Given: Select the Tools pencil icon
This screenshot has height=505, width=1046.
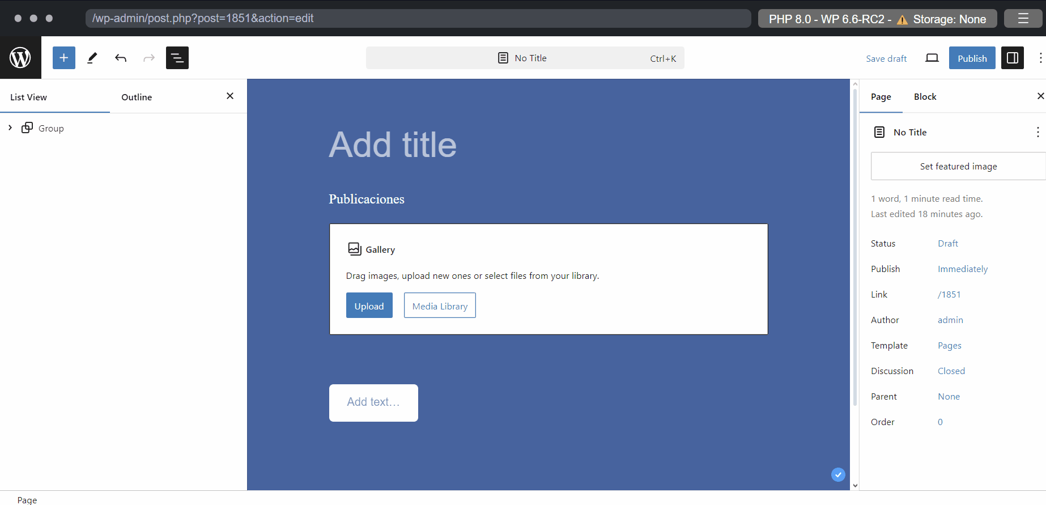Looking at the screenshot, I should pyautogui.click(x=92, y=58).
